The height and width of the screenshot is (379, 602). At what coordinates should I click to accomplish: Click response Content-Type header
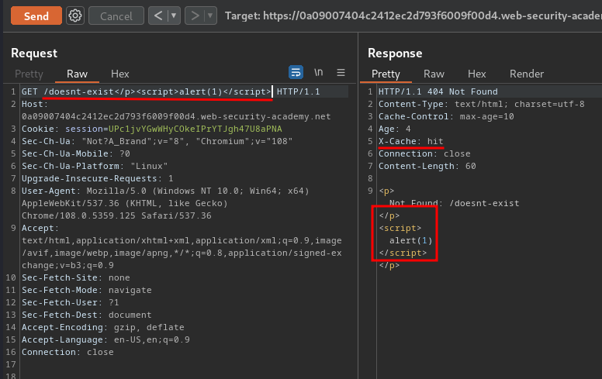click(x=482, y=104)
